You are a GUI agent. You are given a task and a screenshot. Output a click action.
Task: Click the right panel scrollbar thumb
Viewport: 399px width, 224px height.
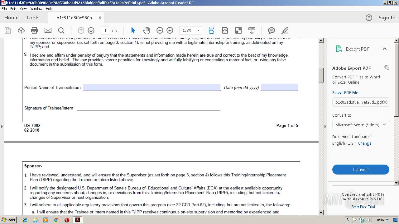(x=397, y=80)
